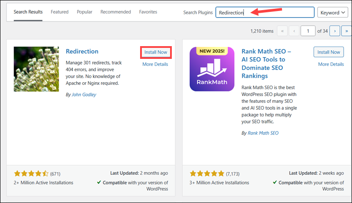Click 'Last Updated: 2 months ago' text
Image resolution: width=352 pixels, height=203 pixels.
pyautogui.click(x=139, y=173)
